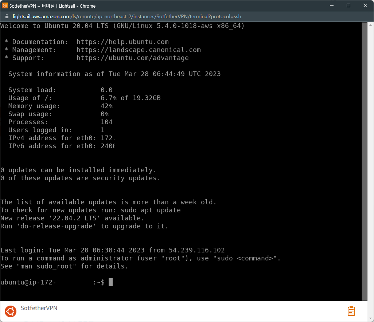Click the lightsail.aws.amazon.com URL in address bar
The height and width of the screenshot is (322, 374).
pos(126,16)
